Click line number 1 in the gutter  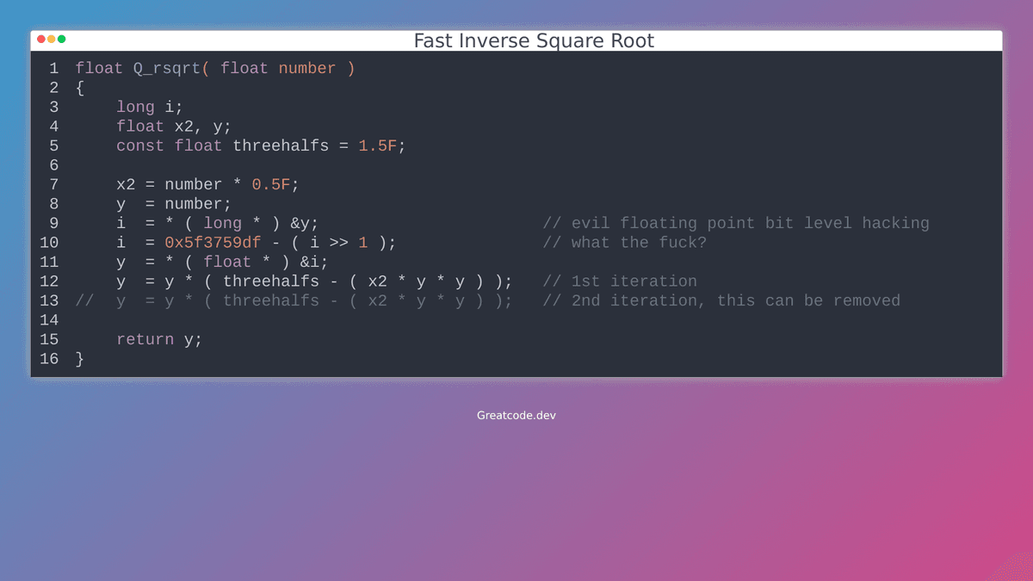click(53, 68)
